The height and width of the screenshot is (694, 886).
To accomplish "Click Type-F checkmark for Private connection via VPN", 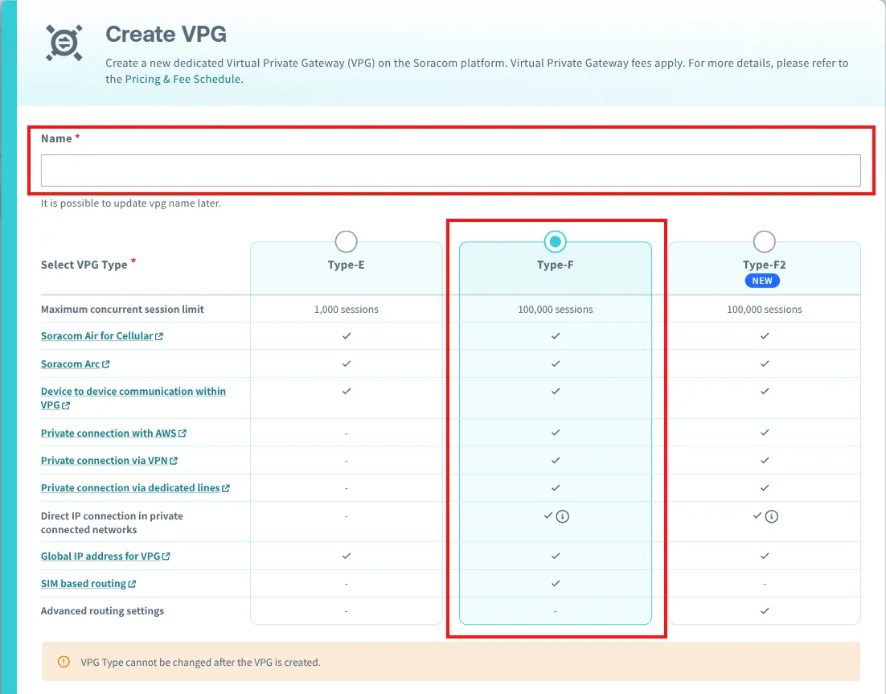I will (x=556, y=461).
